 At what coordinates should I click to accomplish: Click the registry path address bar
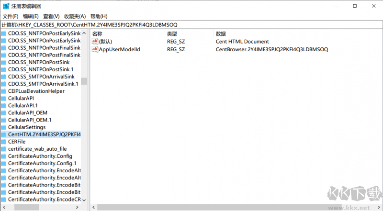[x=191, y=25]
